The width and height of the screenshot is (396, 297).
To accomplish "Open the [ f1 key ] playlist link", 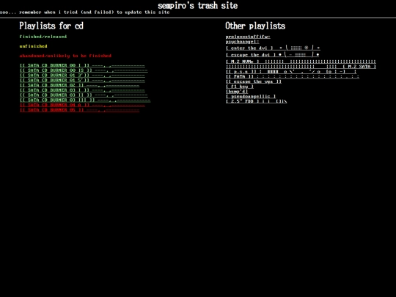I will [x=239, y=87].
